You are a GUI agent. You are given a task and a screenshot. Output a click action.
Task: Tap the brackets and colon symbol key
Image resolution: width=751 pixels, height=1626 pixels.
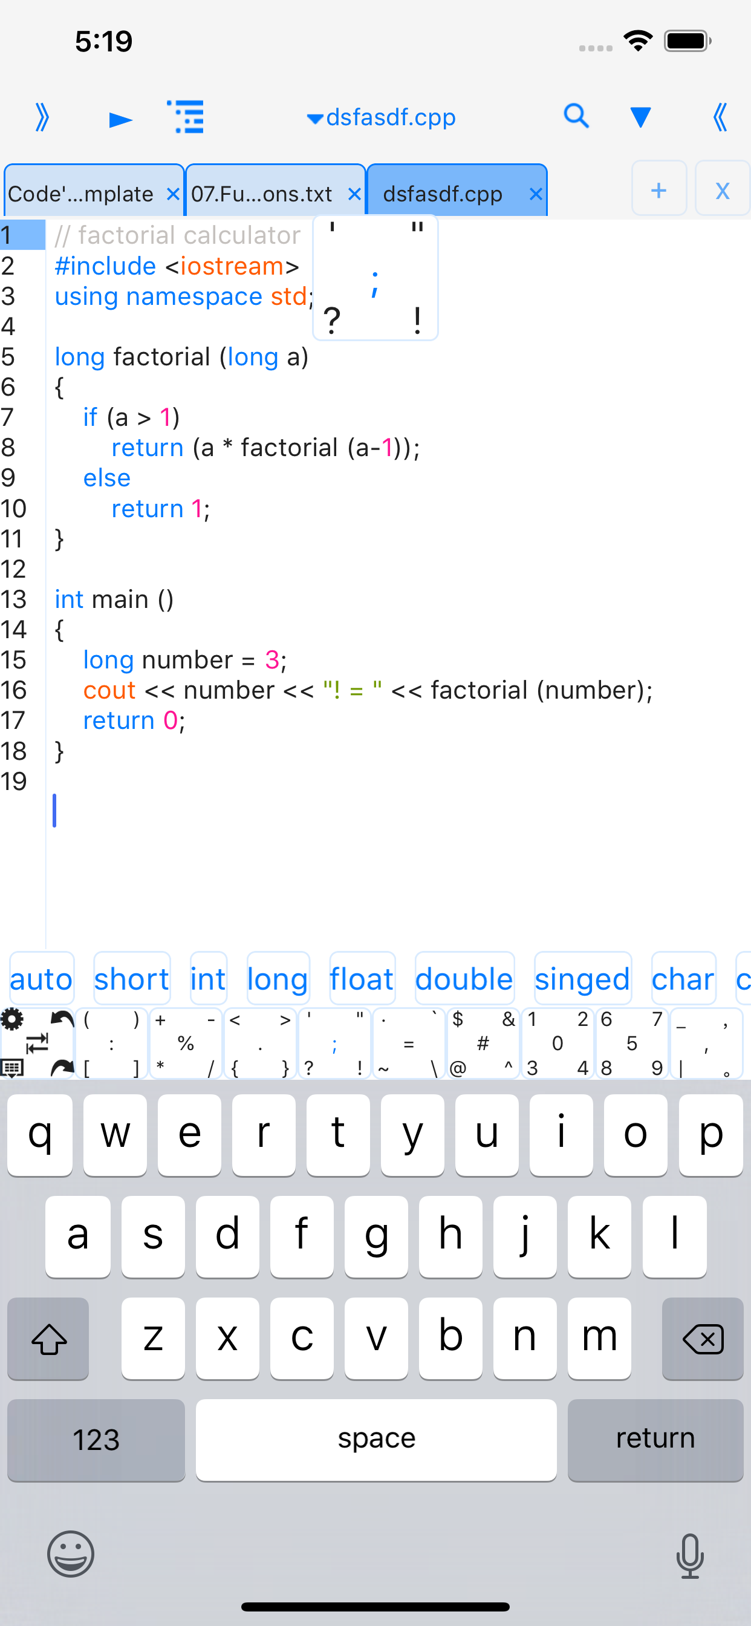[112, 1043]
